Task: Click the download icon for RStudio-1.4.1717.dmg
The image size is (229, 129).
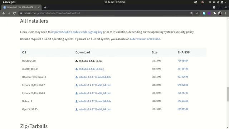Action: [x=77, y=69]
